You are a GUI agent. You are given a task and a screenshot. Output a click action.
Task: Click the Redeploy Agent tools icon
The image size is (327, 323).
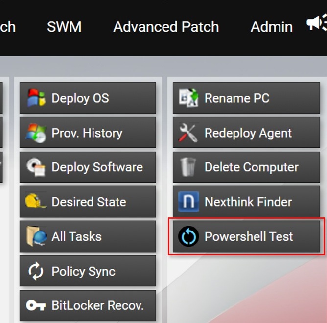(x=188, y=133)
